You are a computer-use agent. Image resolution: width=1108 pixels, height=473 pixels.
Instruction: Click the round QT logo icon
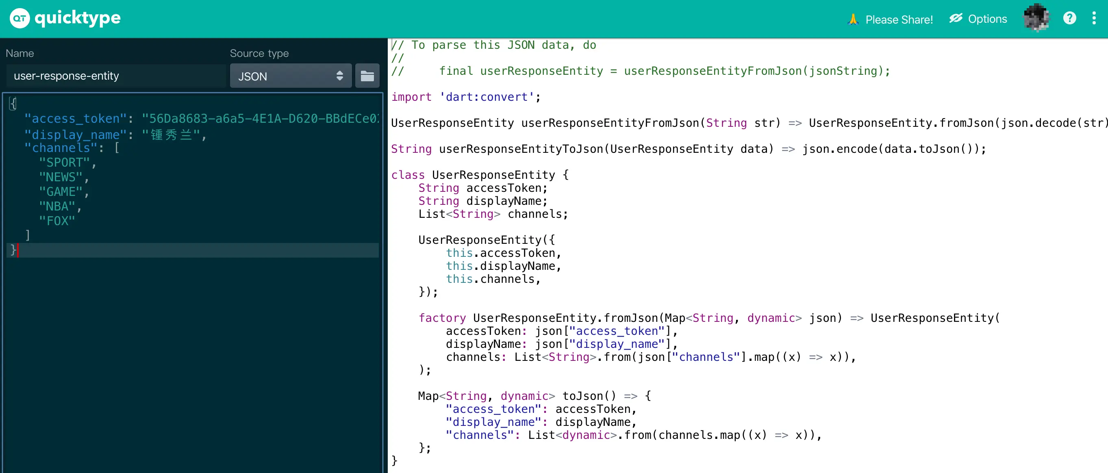click(20, 19)
